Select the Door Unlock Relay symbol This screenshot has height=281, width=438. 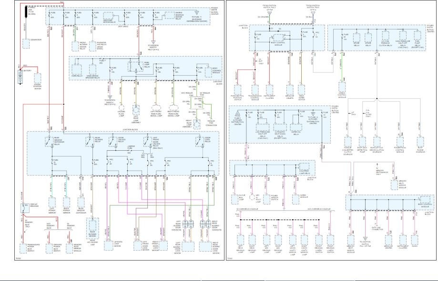pos(113,142)
